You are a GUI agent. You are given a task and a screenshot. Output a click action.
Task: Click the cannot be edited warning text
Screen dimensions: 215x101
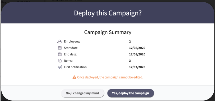tap(110, 77)
